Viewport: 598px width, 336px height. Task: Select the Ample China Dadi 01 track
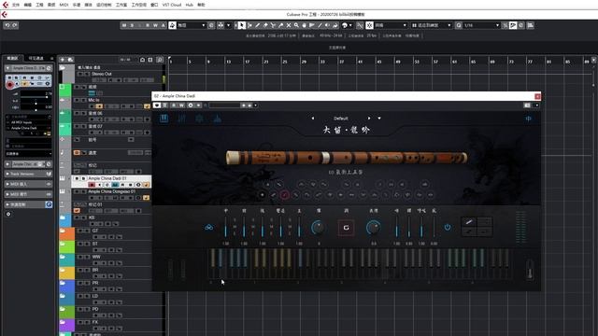pos(107,178)
